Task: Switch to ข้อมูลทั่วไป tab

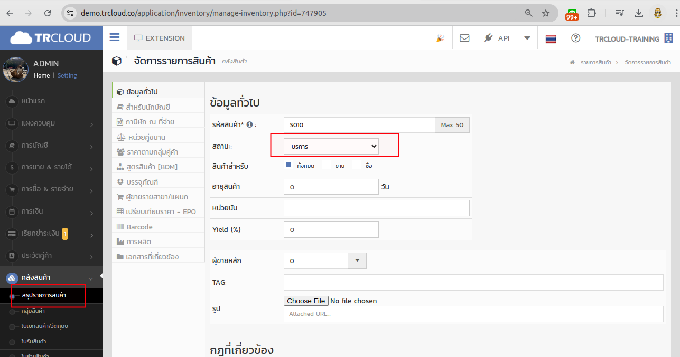Action: click(159, 92)
